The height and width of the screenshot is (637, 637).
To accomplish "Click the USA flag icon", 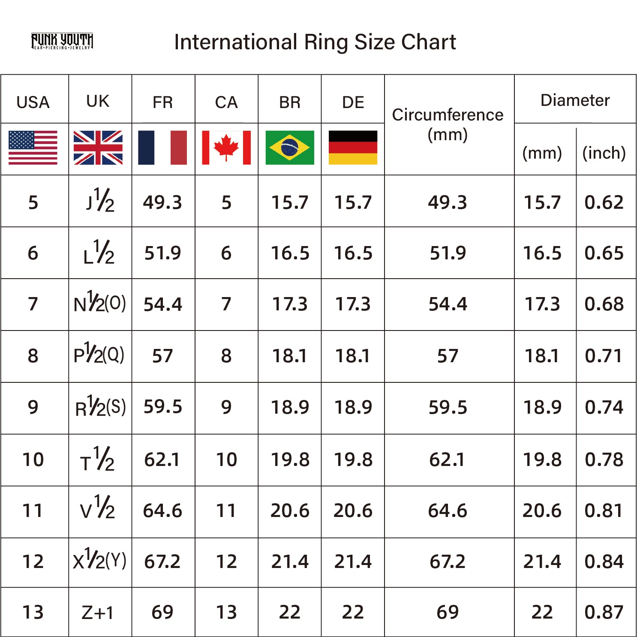I will tap(33, 148).
